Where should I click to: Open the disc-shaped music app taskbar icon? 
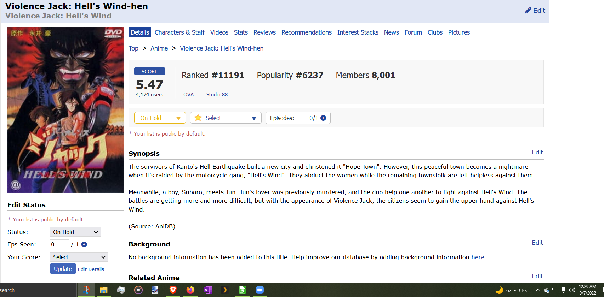(138, 290)
